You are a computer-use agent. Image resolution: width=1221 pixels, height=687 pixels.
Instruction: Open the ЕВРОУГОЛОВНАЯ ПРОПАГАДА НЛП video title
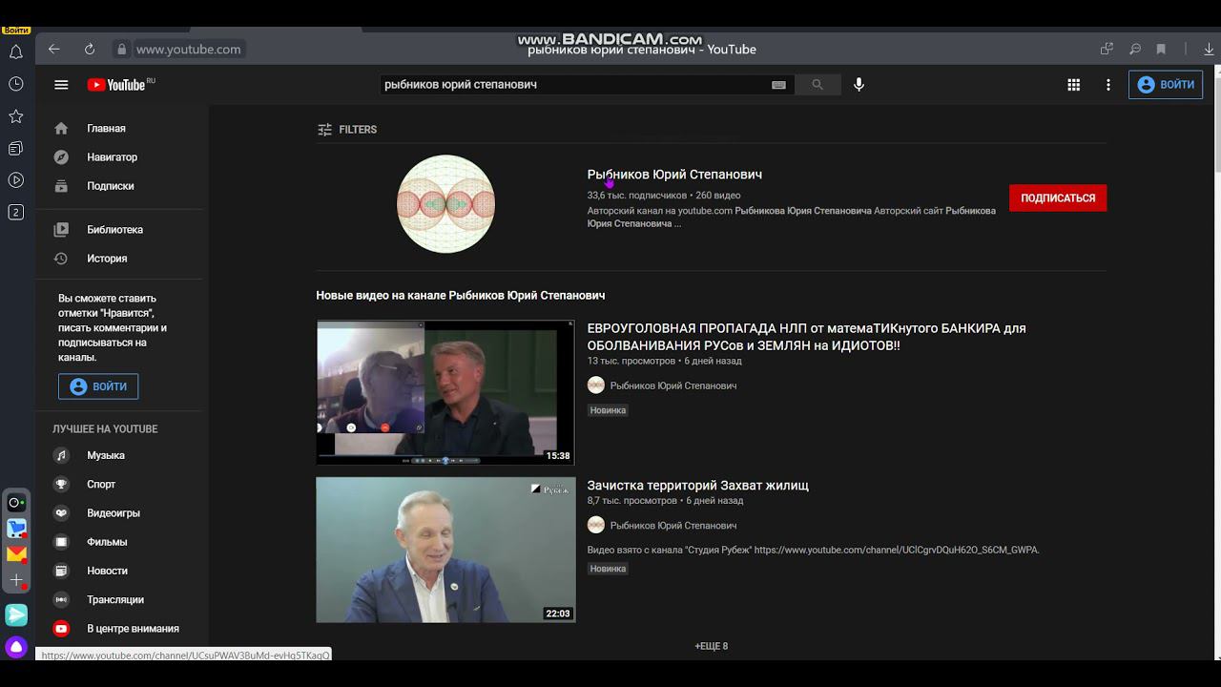[807, 337]
